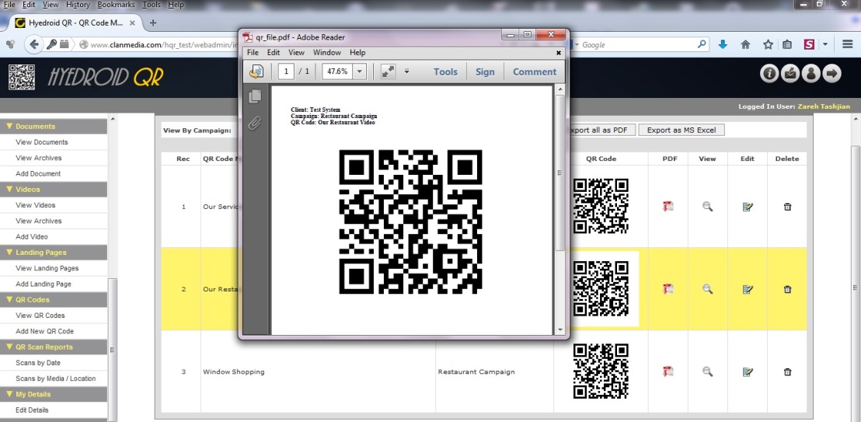Edit the row 1 QR code entry
861x422 pixels.
pos(748,207)
